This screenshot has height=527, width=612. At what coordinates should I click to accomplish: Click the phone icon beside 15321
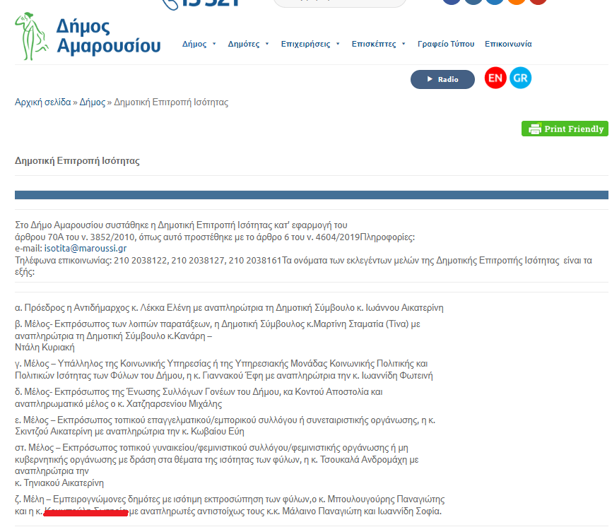[x=170, y=3]
